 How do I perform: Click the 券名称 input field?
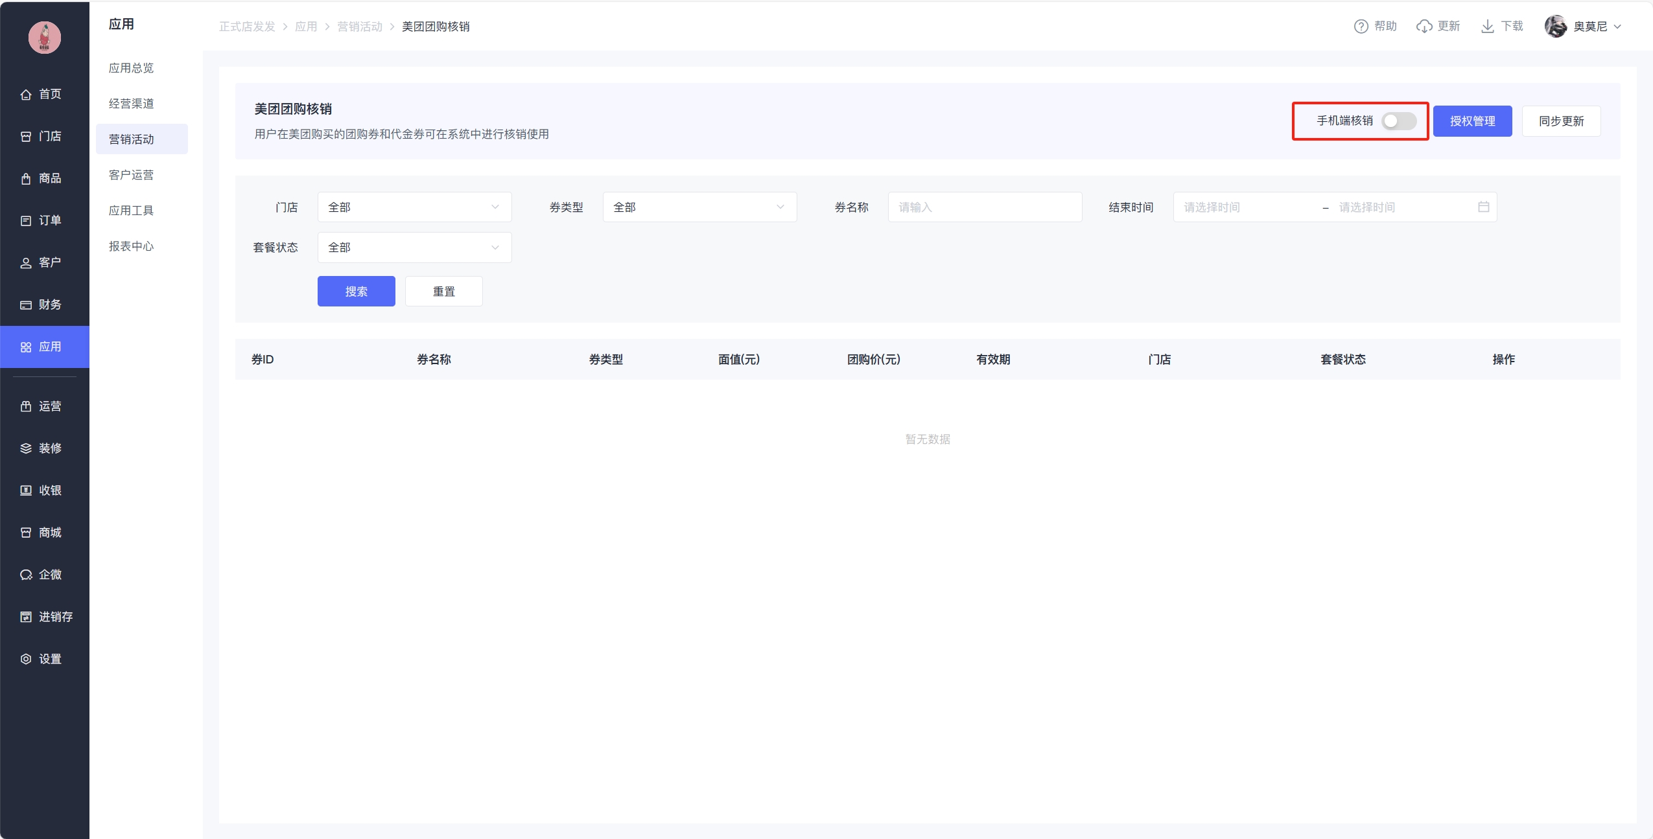tap(985, 207)
